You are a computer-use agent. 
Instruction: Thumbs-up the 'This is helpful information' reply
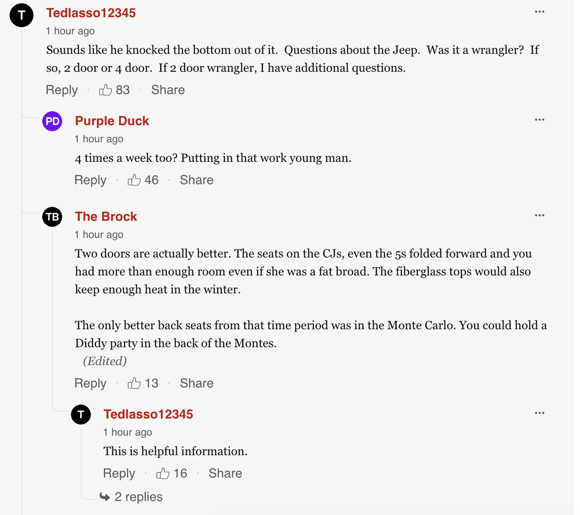pos(163,473)
